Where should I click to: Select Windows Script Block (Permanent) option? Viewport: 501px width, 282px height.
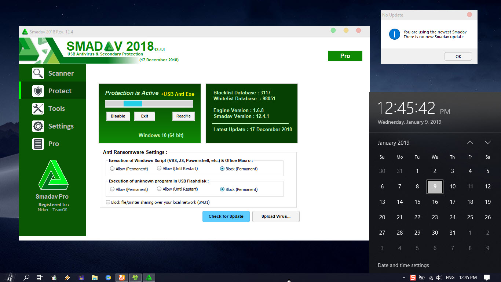[239, 169]
